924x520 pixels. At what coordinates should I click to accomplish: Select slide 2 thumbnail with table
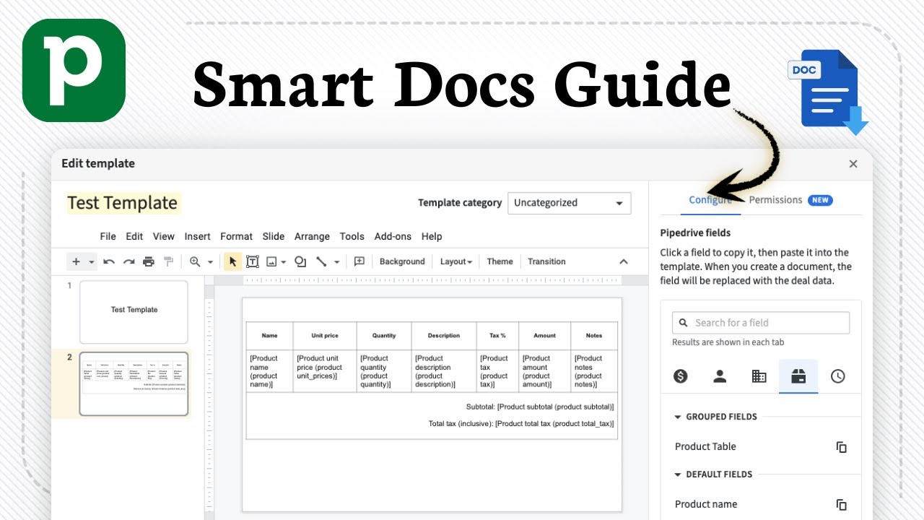click(134, 384)
